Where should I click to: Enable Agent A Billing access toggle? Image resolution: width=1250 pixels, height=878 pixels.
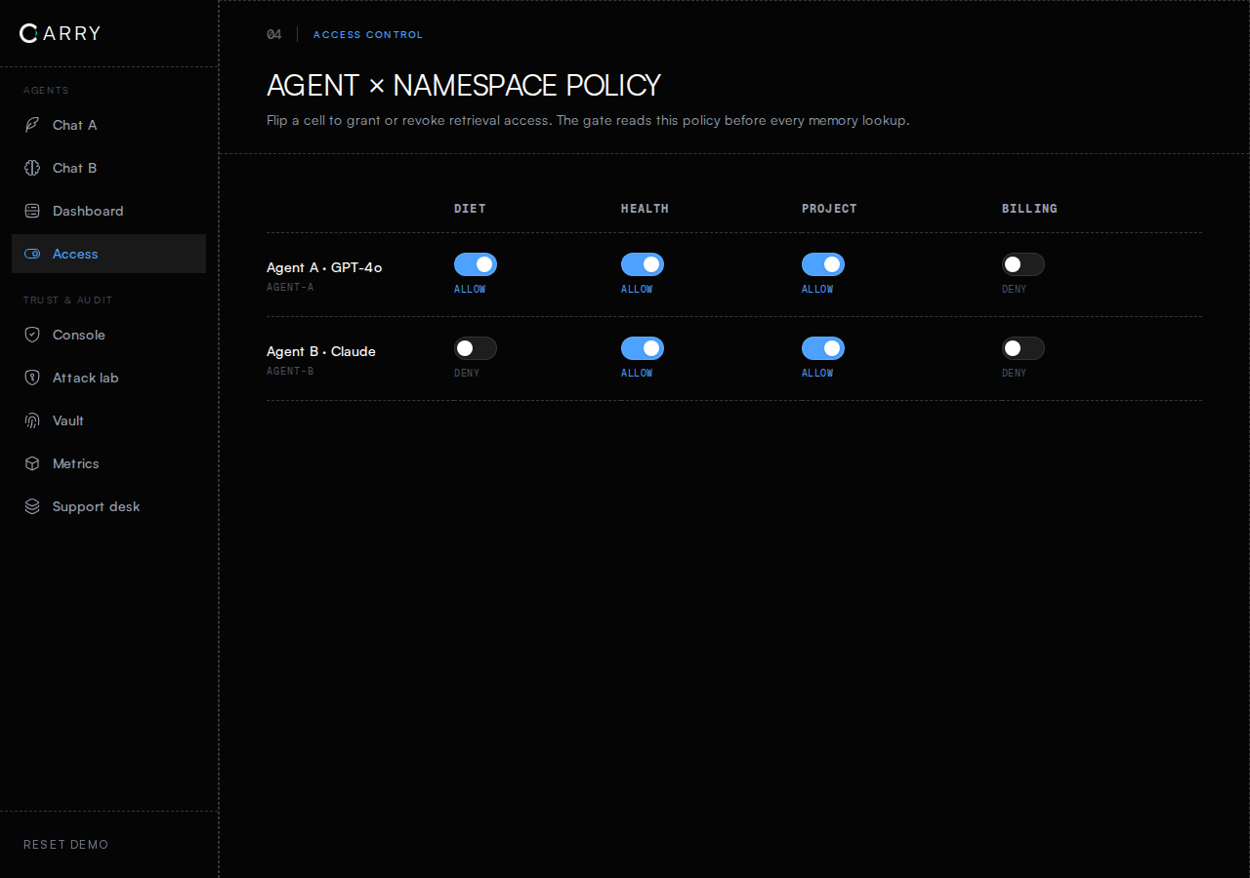tap(1023, 264)
